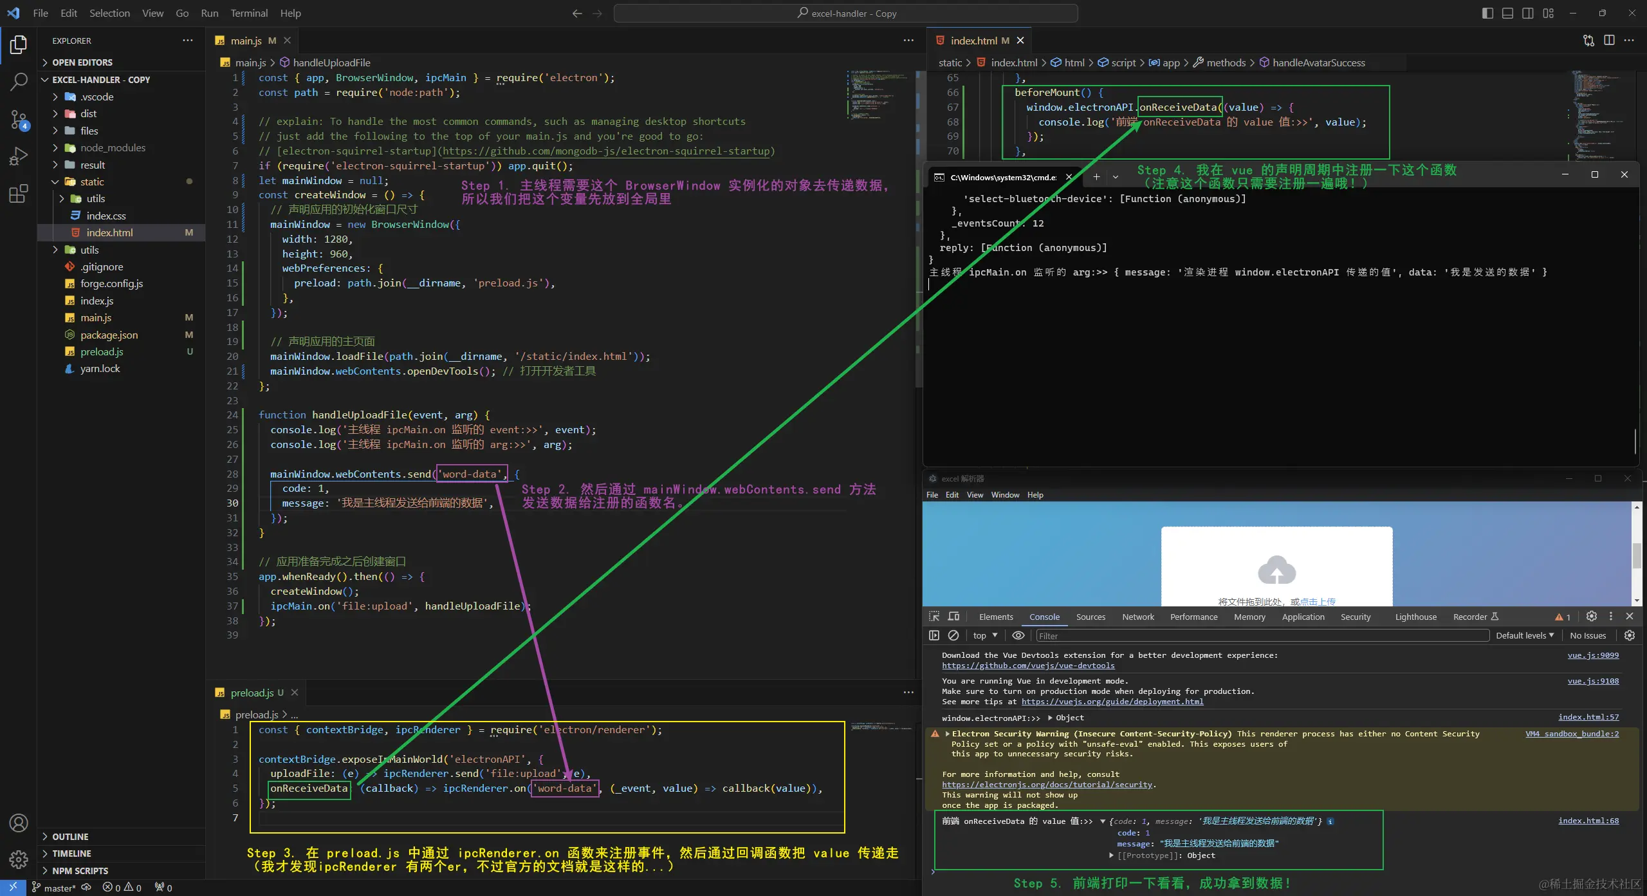Go back with the left arrow
The image size is (1647, 896).
point(577,13)
